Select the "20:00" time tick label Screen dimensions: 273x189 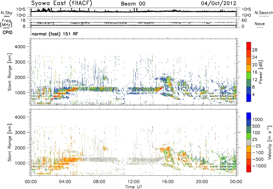pos(202,182)
